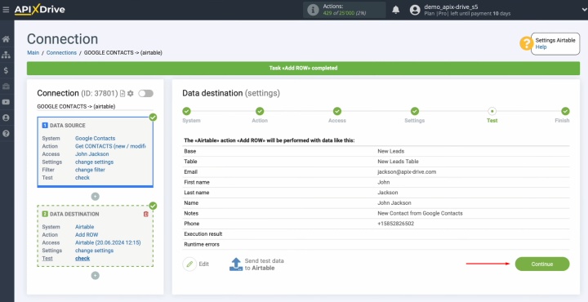Open the Airtable system link
Image resolution: width=588 pixels, height=302 pixels.
[x=84, y=227]
